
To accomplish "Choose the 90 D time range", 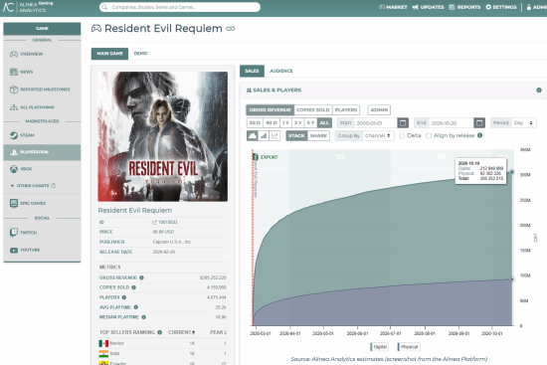I will (272, 123).
